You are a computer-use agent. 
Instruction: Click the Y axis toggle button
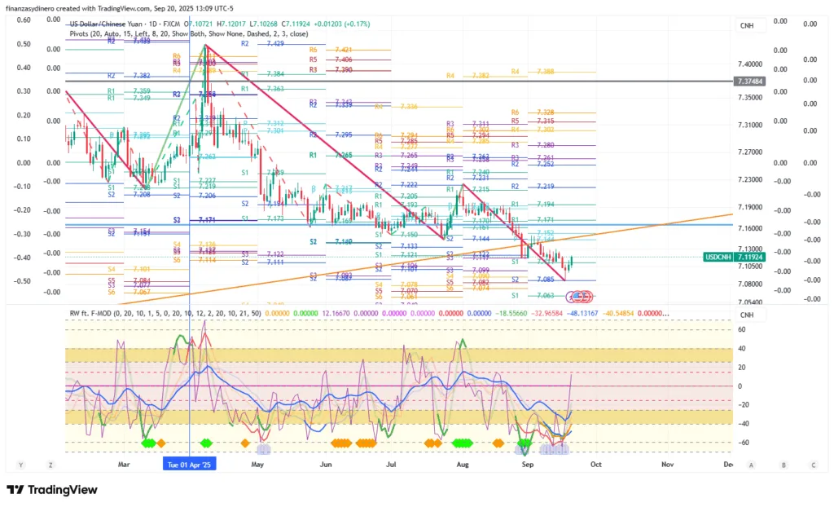click(x=20, y=465)
